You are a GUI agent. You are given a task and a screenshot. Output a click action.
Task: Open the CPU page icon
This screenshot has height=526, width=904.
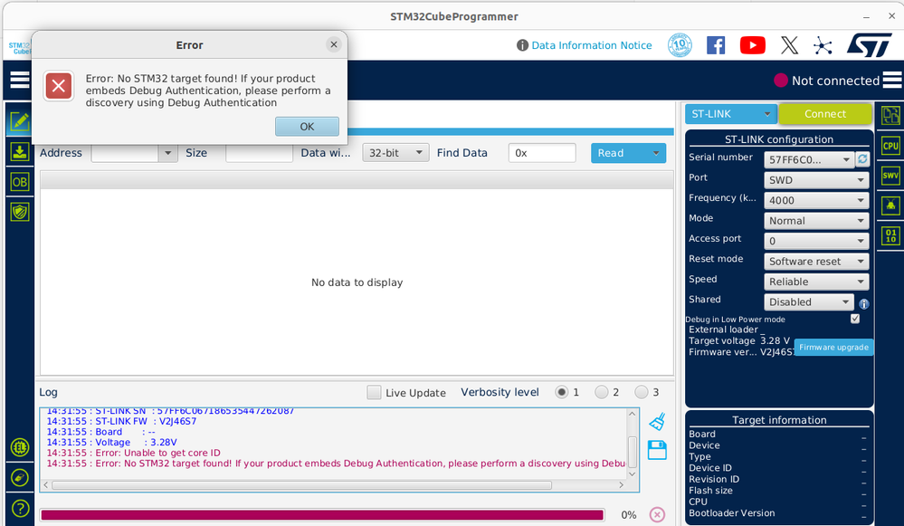click(890, 146)
